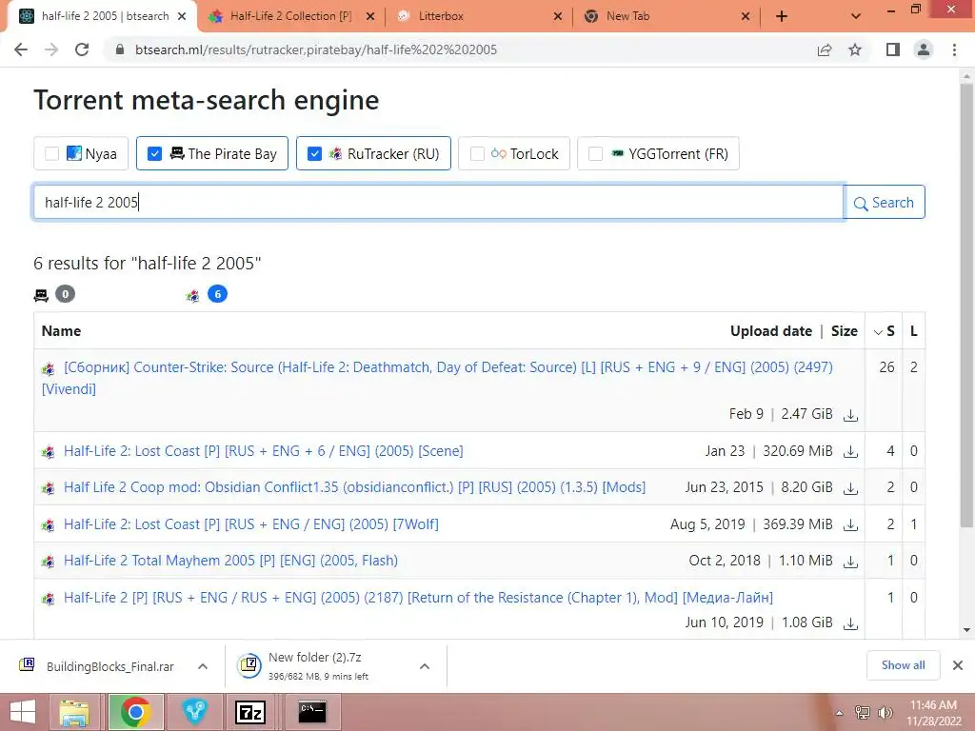Click Show all downloads
Viewport: 975px width, 731px height.
point(903,665)
